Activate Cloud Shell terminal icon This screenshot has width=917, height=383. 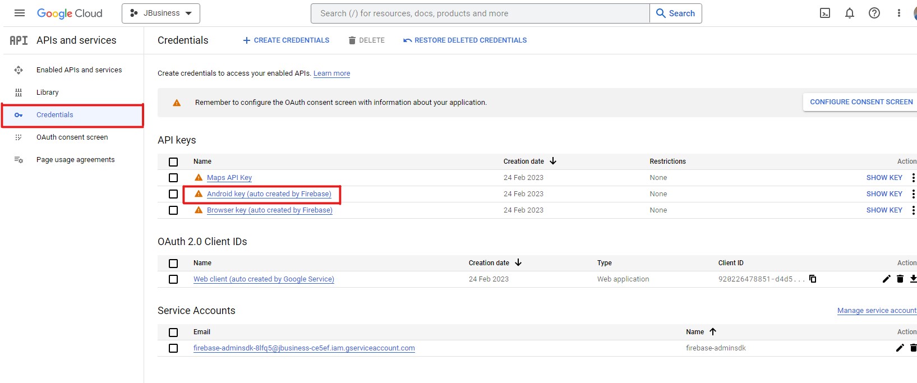click(x=825, y=13)
